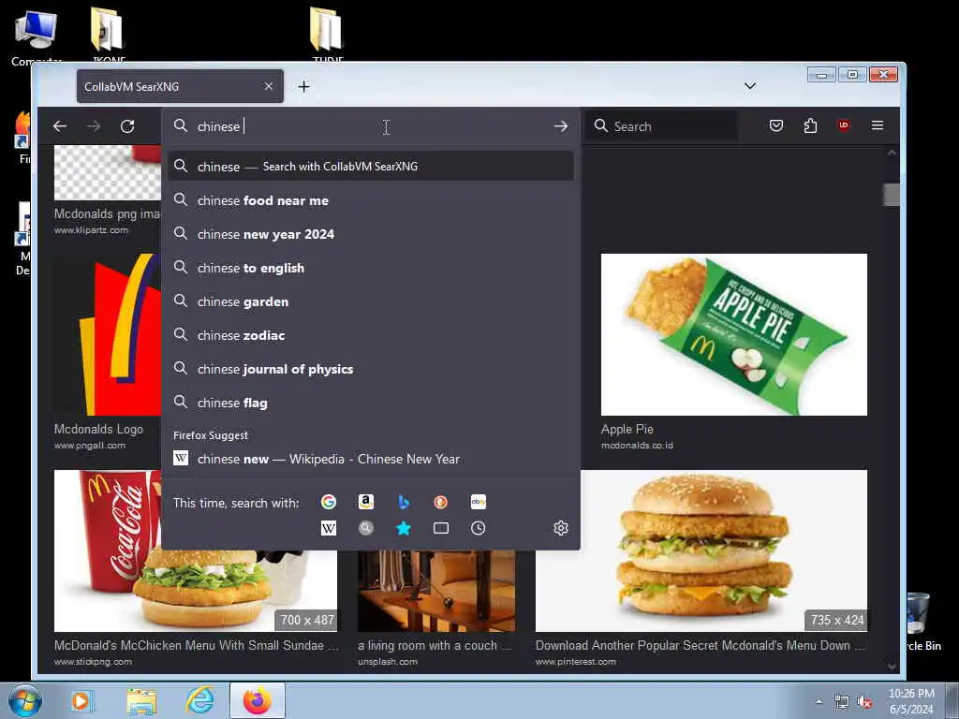Click the 'Mcdonalds Logo' result title
The image size is (959, 719).
click(x=98, y=429)
